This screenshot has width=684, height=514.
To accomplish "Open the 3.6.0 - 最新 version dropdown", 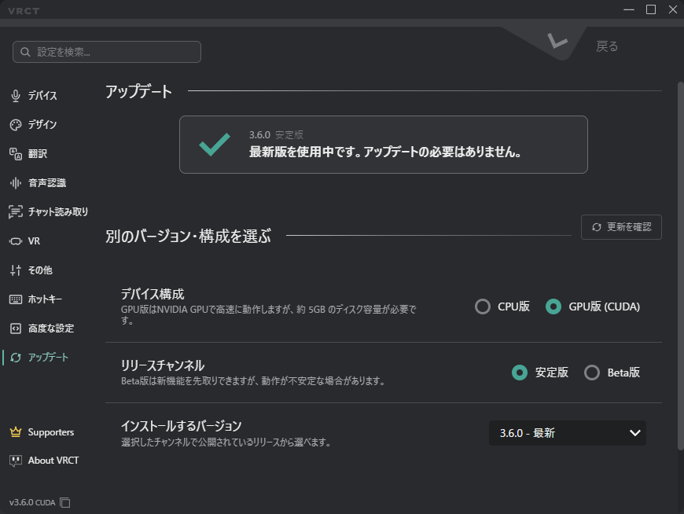I will (568, 433).
